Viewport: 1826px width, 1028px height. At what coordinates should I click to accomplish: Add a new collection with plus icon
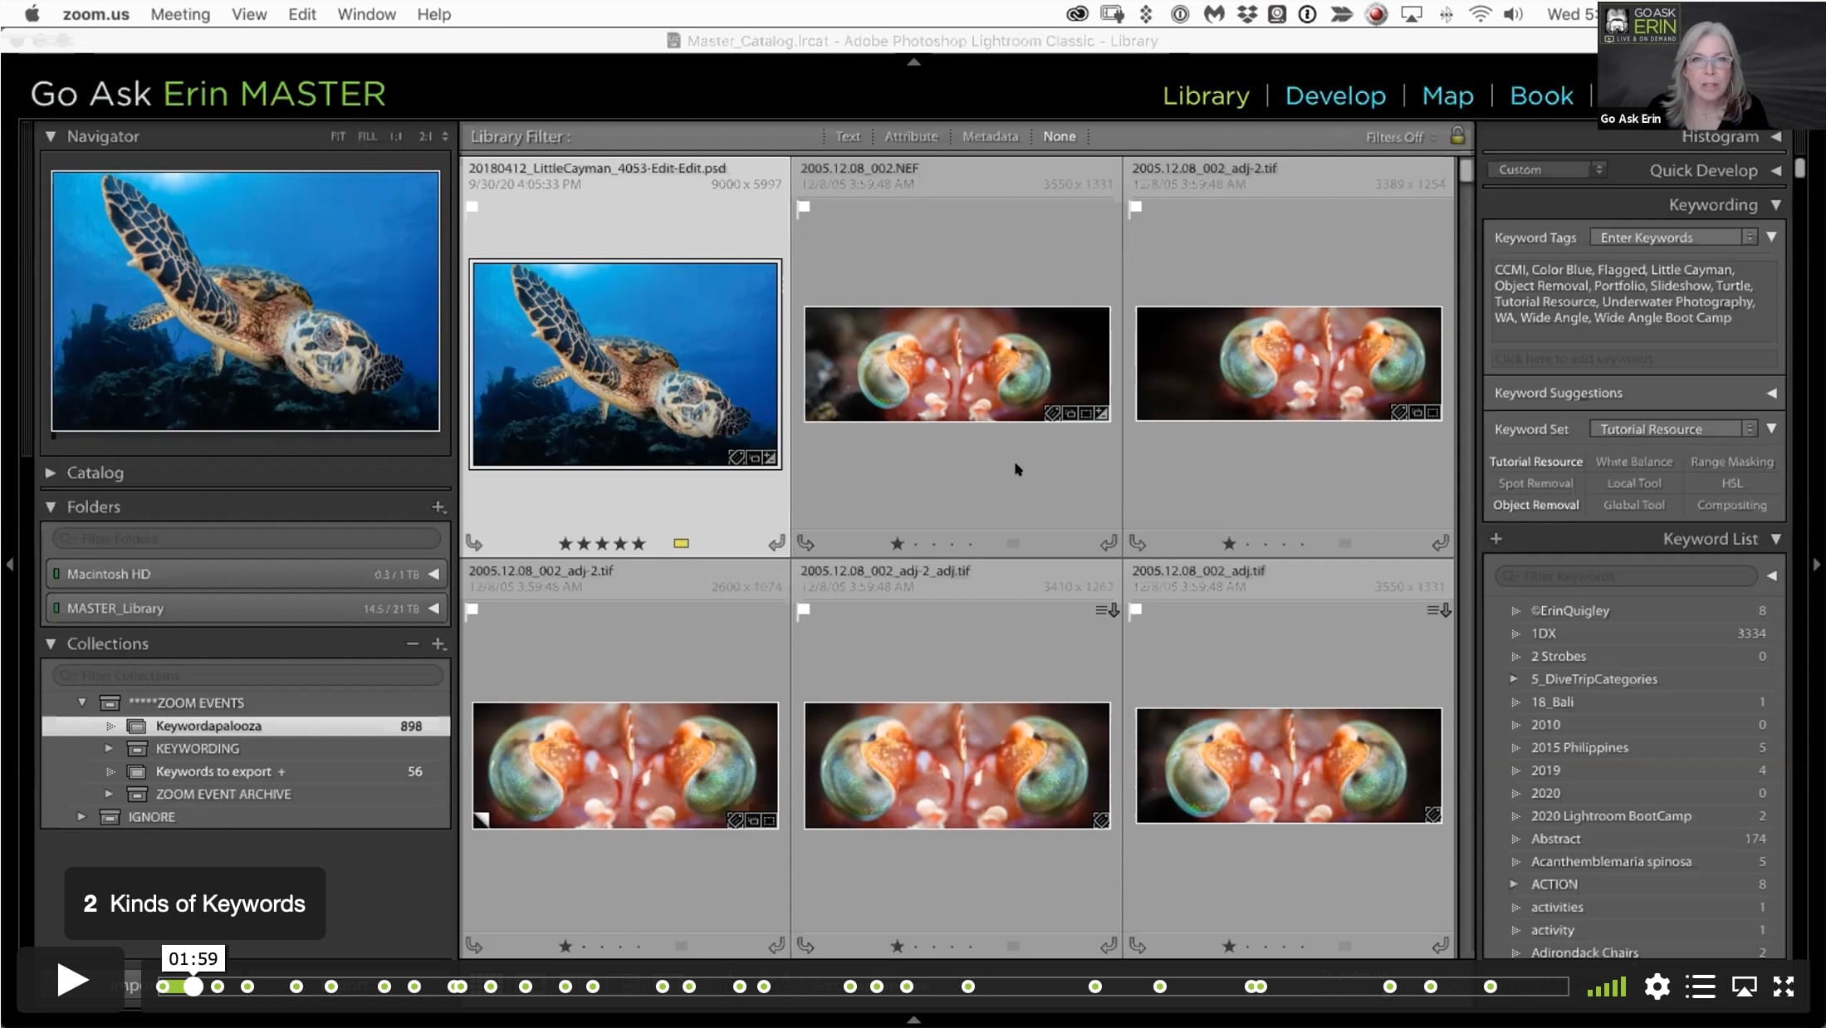pyautogui.click(x=438, y=644)
